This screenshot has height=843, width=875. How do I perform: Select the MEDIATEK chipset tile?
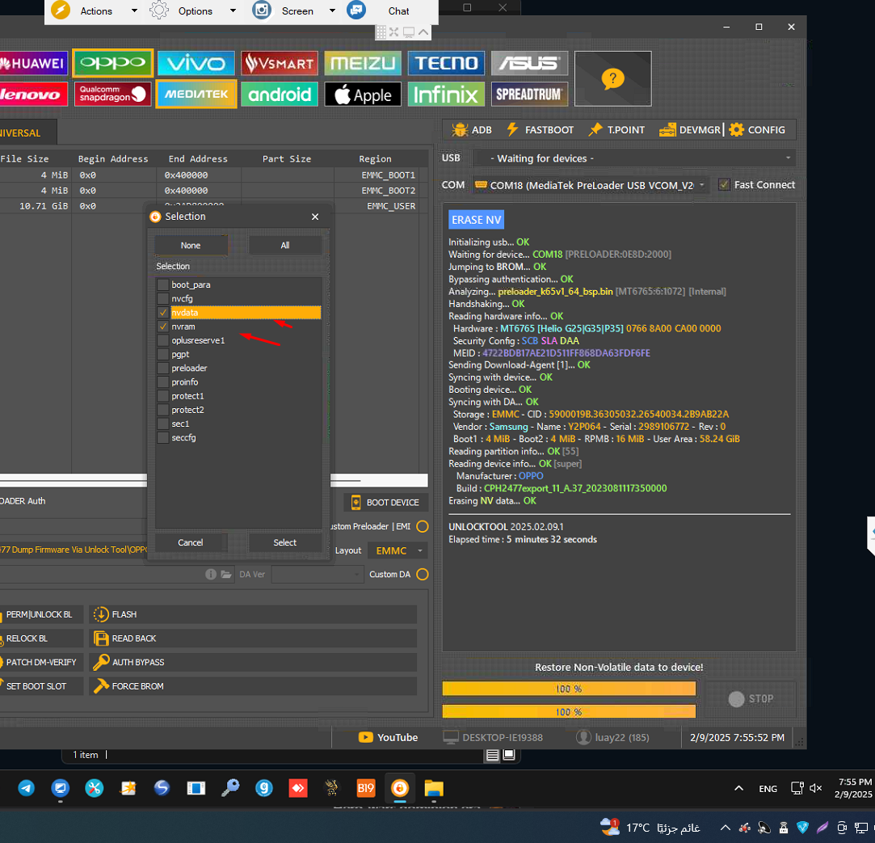pos(196,95)
